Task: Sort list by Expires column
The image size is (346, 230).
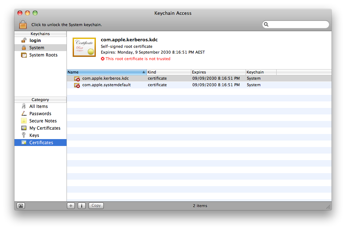Action: tap(218, 72)
